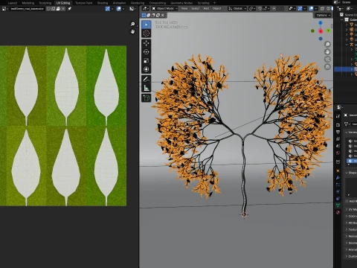
Task: Open the World properties tab
Action: pyautogui.click(x=338, y=153)
